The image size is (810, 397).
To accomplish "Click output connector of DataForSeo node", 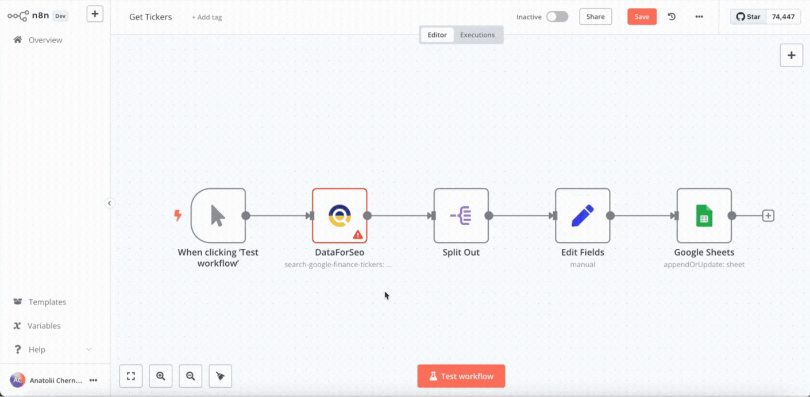I will [367, 216].
